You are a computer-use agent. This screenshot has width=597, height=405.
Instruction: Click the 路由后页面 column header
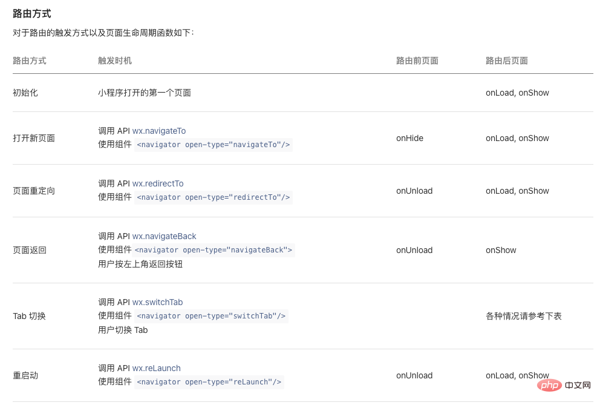point(507,61)
